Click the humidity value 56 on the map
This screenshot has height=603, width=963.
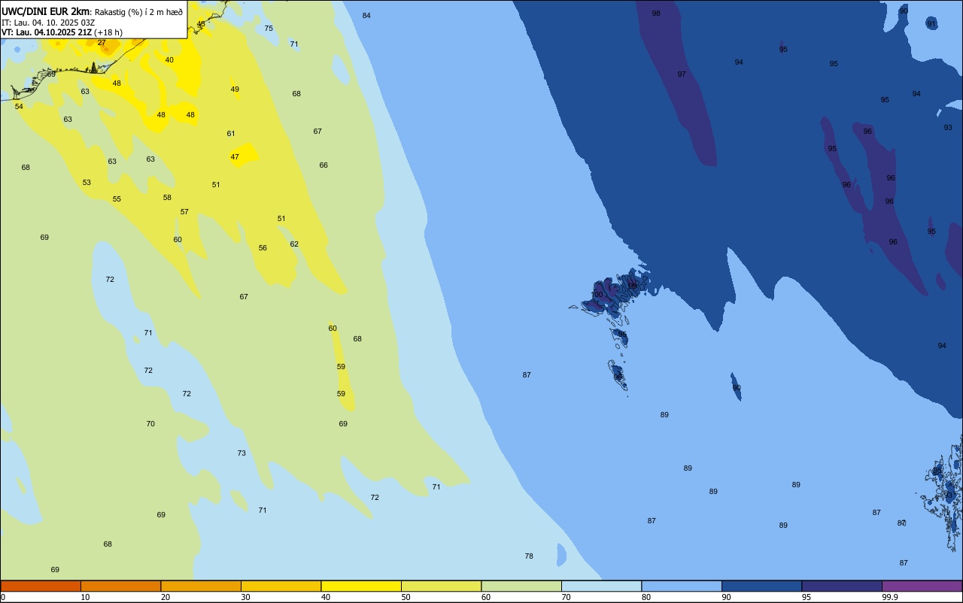click(263, 247)
